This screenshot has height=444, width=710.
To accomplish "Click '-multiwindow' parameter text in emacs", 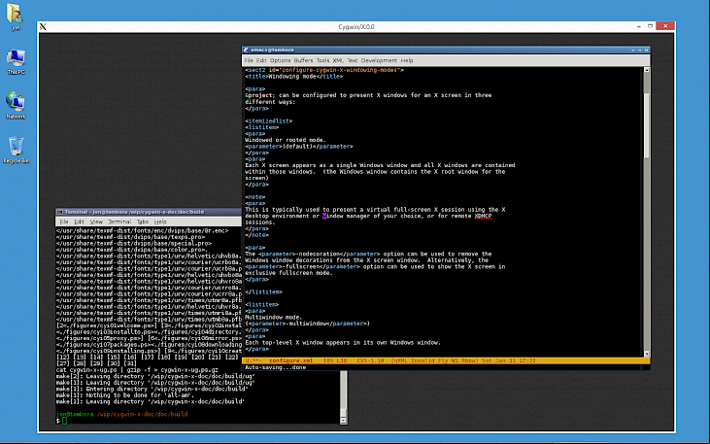I will pyautogui.click(x=309, y=324).
